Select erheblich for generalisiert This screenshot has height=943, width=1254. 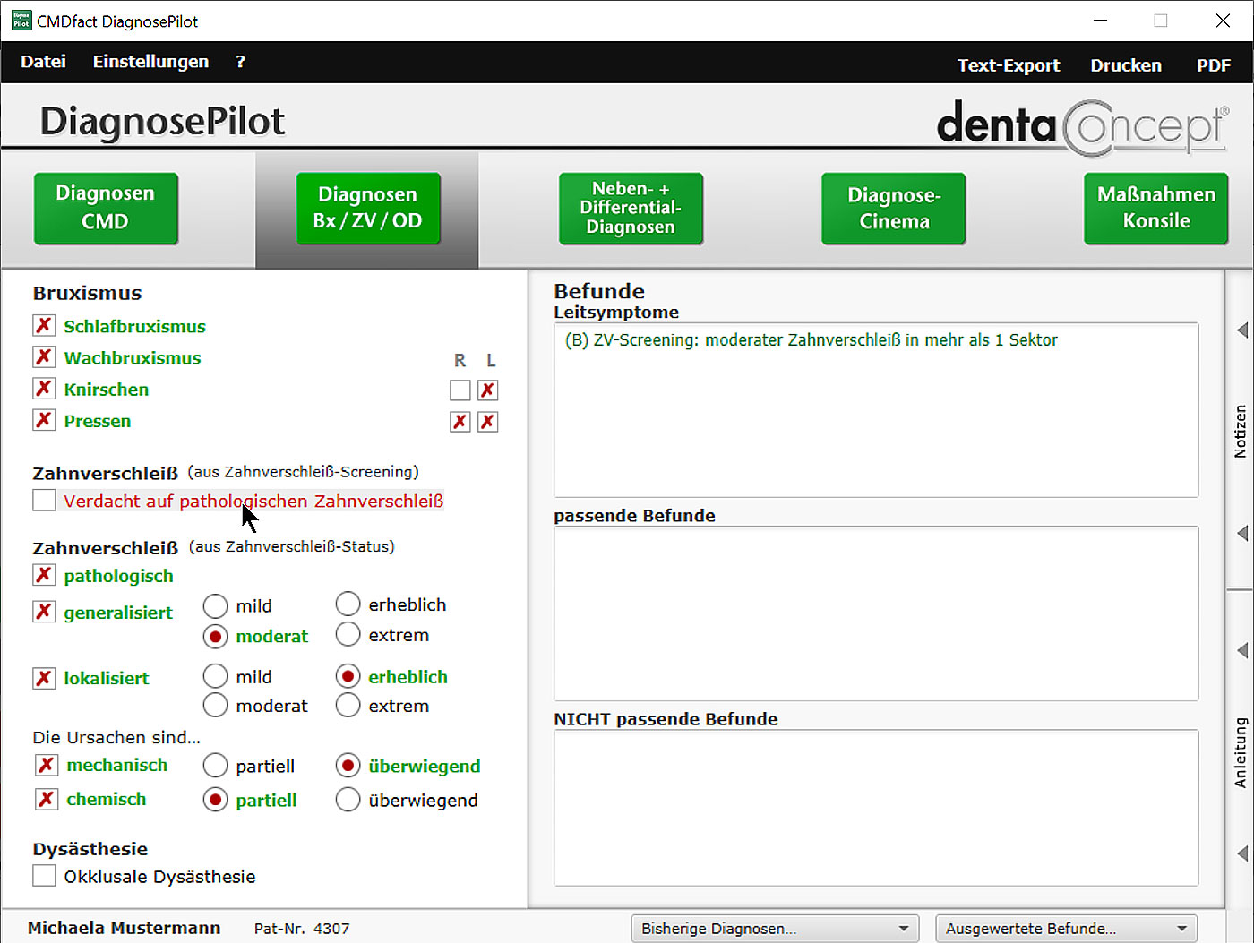tap(348, 604)
